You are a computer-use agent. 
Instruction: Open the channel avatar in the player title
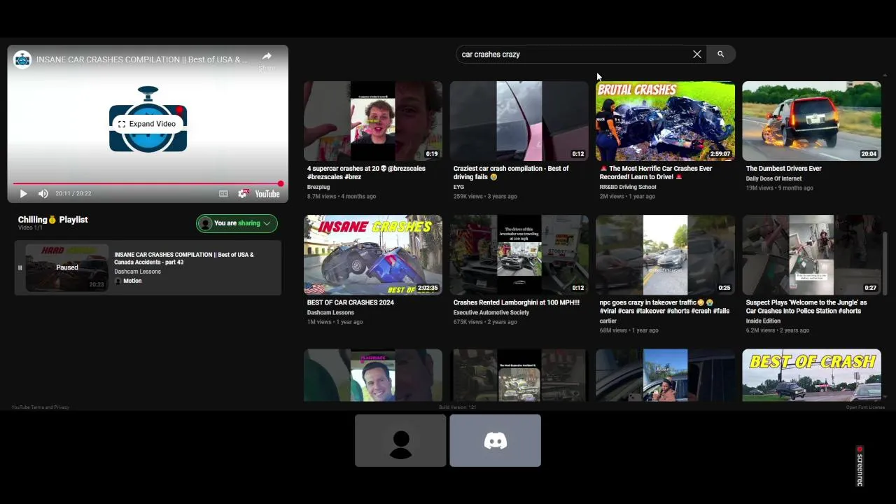click(22, 59)
